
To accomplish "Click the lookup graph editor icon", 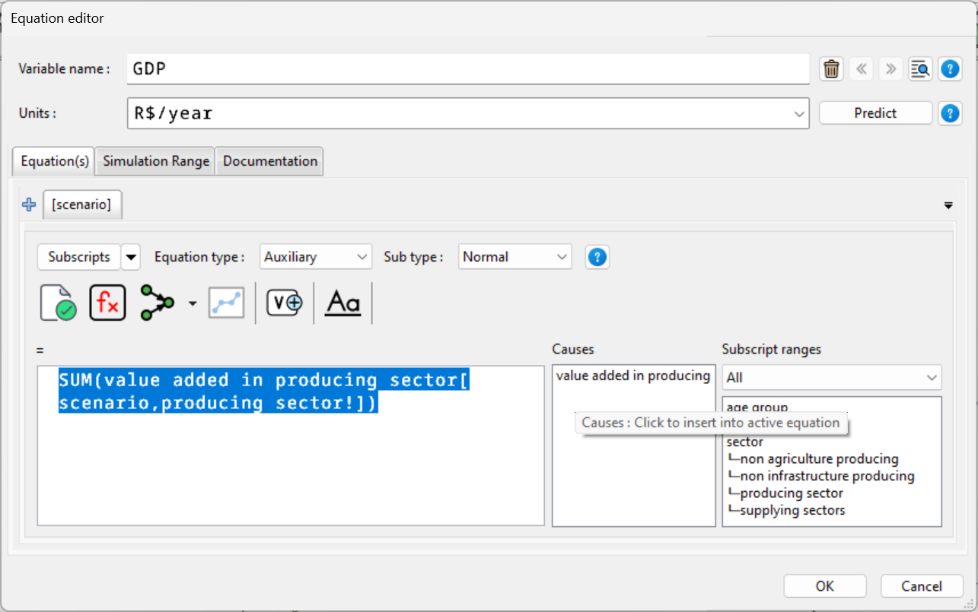I will [226, 302].
